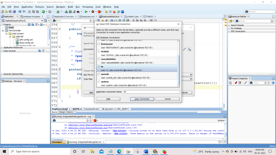
Task: Click the BEA-310003 link in the log
Action: (x=121, y=133)
